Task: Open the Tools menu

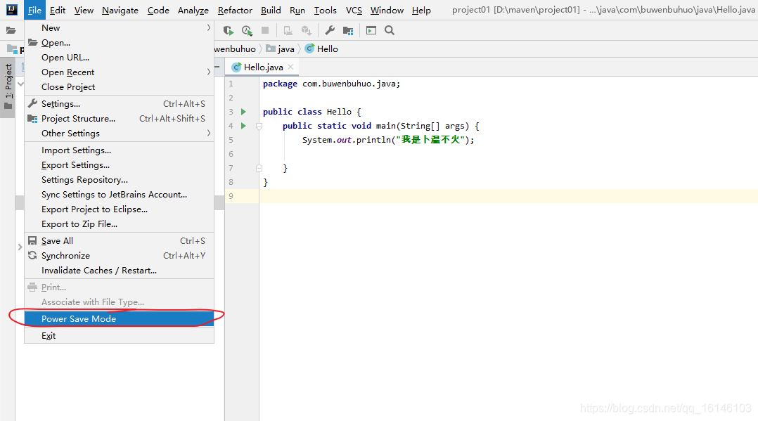Action: pyautogui.click(x=326, y=10)
